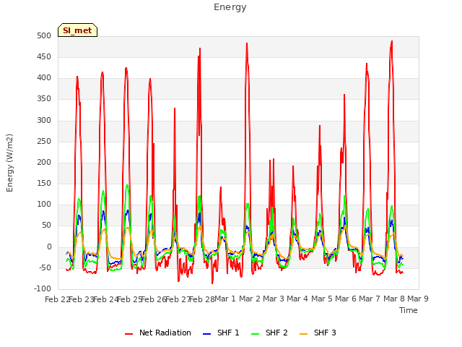Select the Net Radiation legend label

pyautogui.click(x=165, y=333)
